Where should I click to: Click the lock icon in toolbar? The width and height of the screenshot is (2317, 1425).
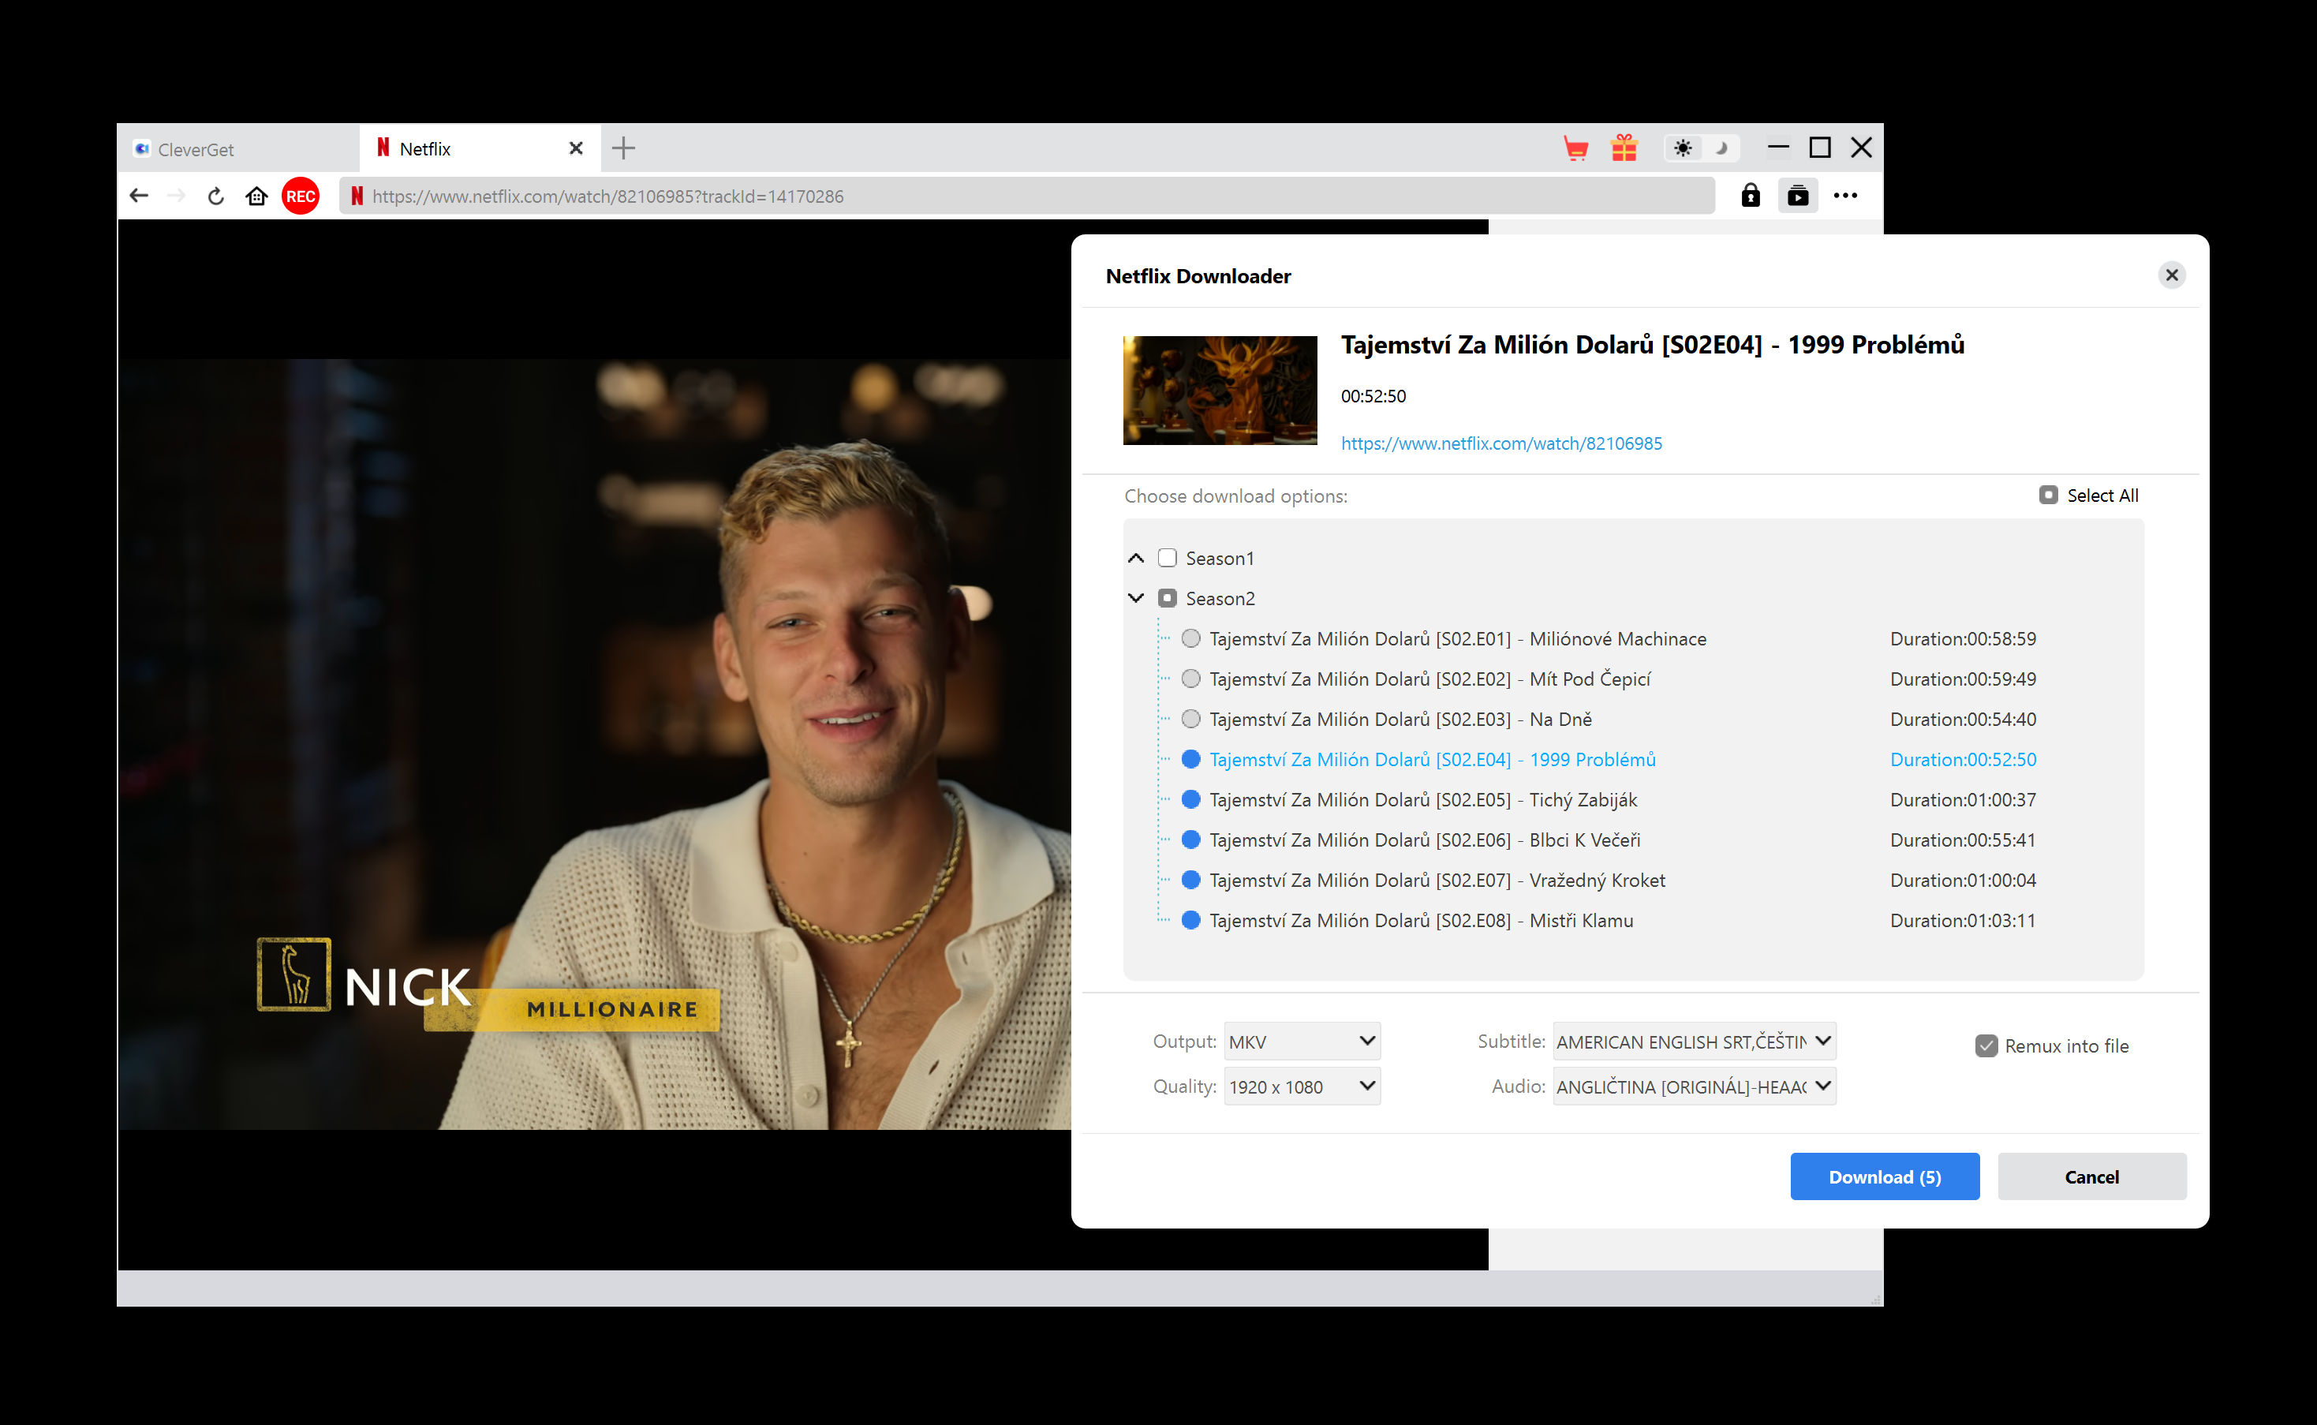coord(1751,196)
